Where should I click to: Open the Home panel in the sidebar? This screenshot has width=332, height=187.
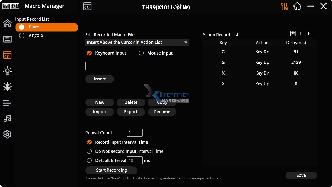point(7,23)
